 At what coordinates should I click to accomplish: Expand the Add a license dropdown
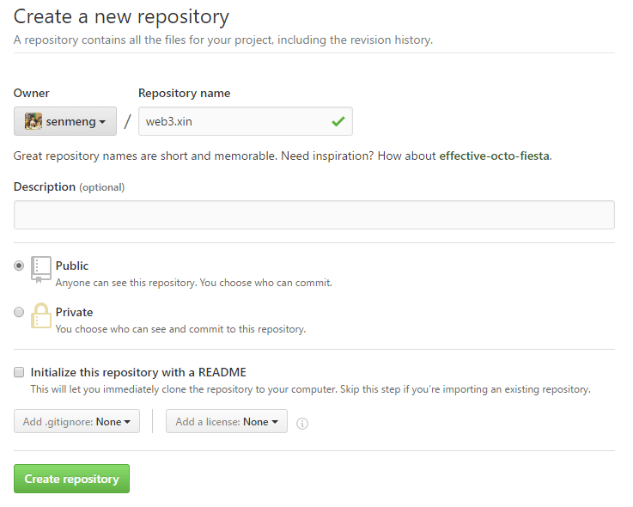pos(226,422)
